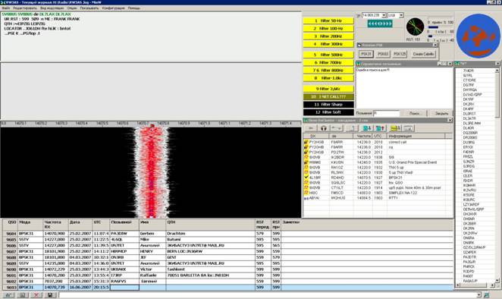Select the 3 Filter 200Hz macro button
The width and height of the screenshot is (502, 299).
click(x=328, y=36)
